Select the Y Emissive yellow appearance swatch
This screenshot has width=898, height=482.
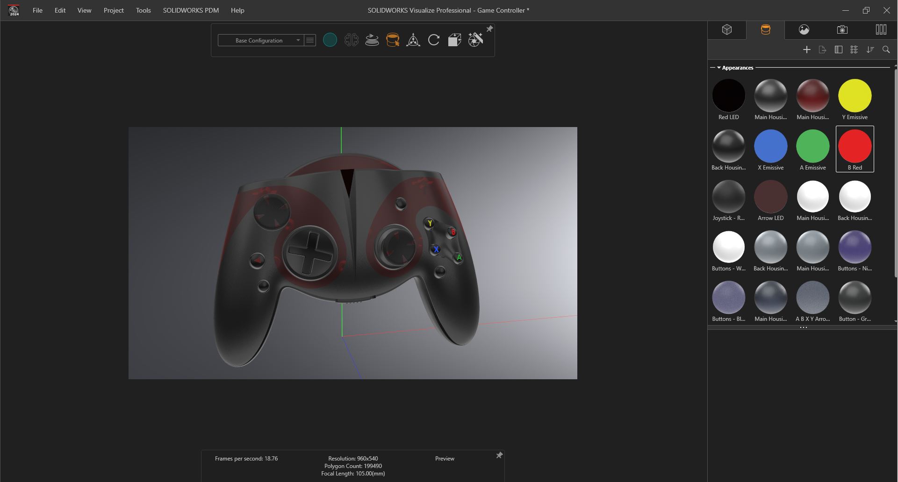[x=855, y=96]
